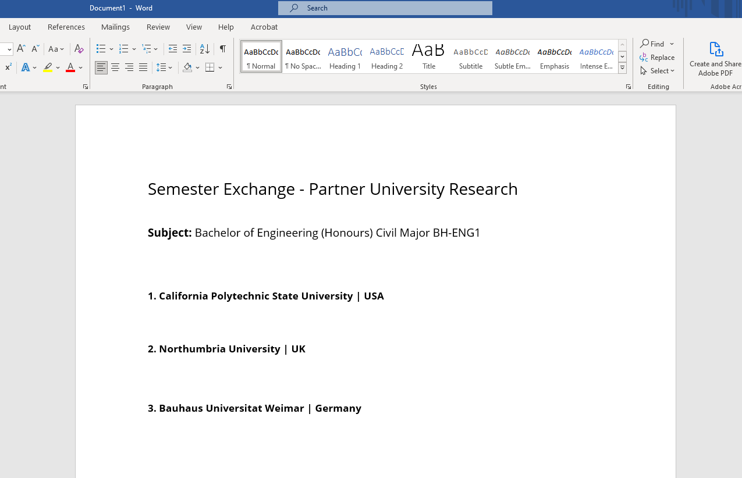Click the Search box in title bar
Viewport: 742px width, 478px height.
click(385, 8)
